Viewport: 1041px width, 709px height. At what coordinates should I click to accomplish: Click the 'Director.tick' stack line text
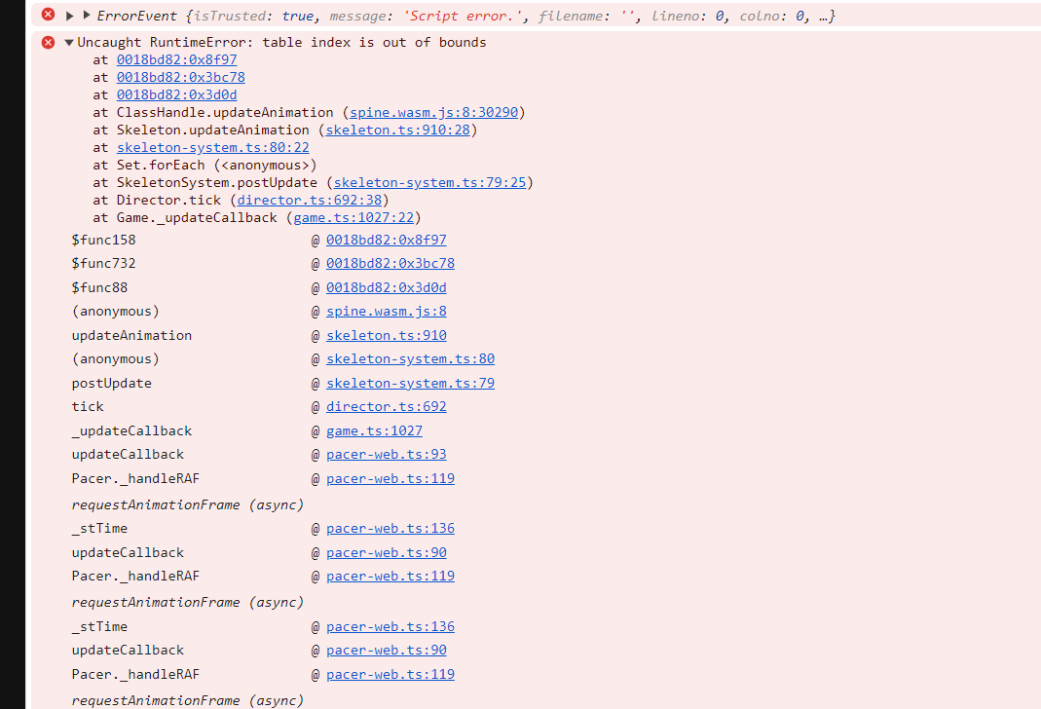pos(168,200)
